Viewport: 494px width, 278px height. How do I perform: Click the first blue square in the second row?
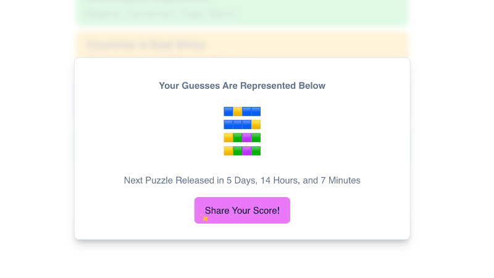click(x=228, y=125)
